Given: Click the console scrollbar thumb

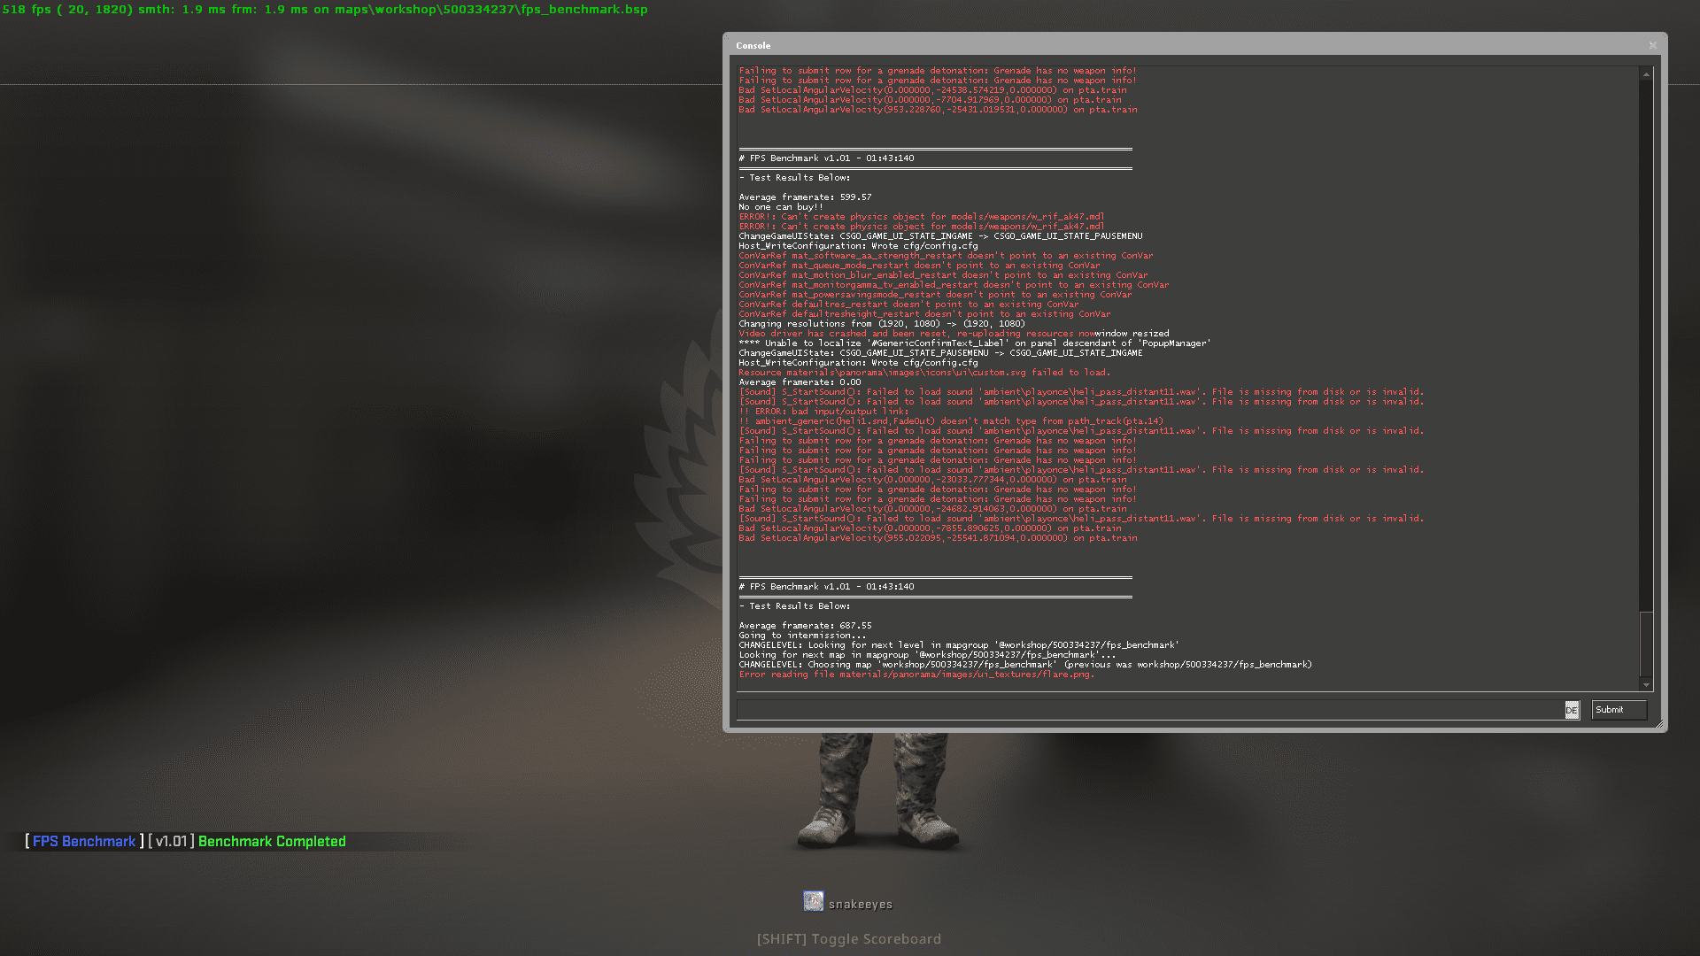Looking at the screenshot, I should point(1646,644).
